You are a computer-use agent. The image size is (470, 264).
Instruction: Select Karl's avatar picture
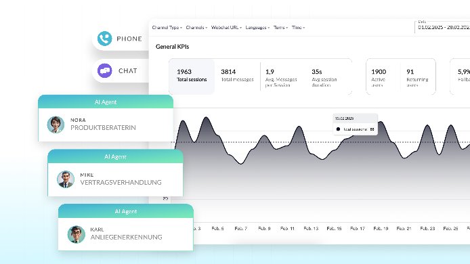(76, 234)
